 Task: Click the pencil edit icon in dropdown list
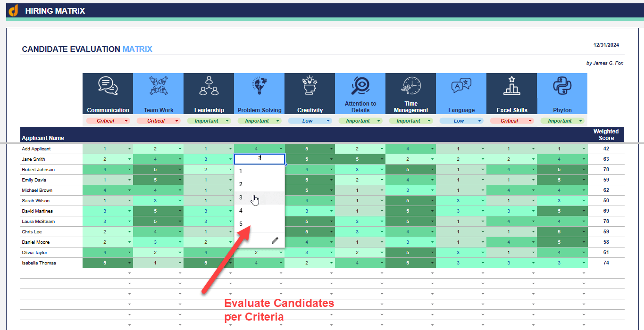(275, 240)
